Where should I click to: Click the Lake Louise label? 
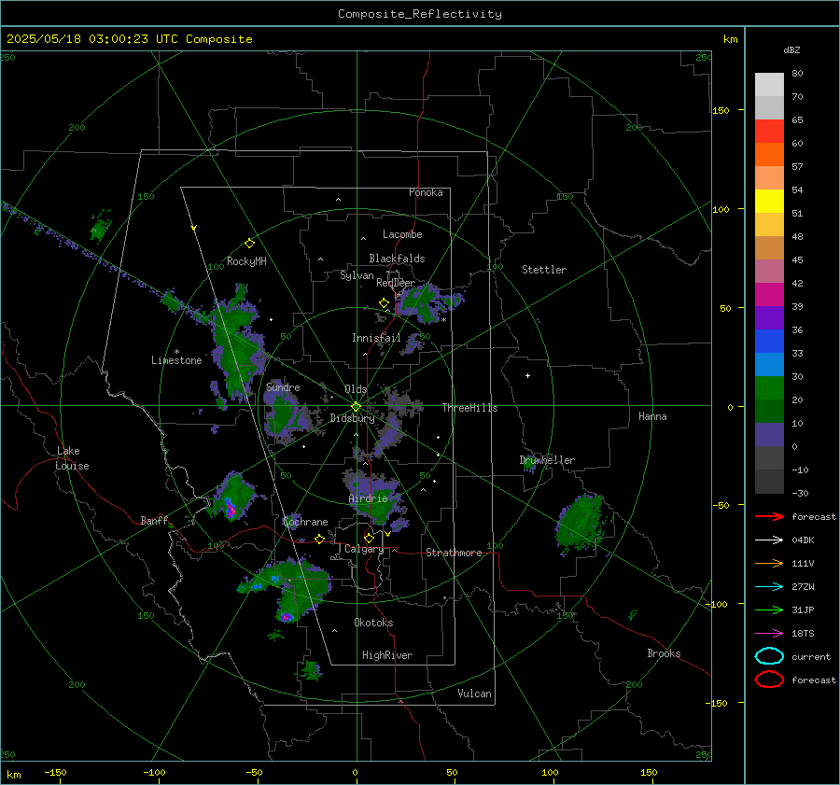[73, 458]
